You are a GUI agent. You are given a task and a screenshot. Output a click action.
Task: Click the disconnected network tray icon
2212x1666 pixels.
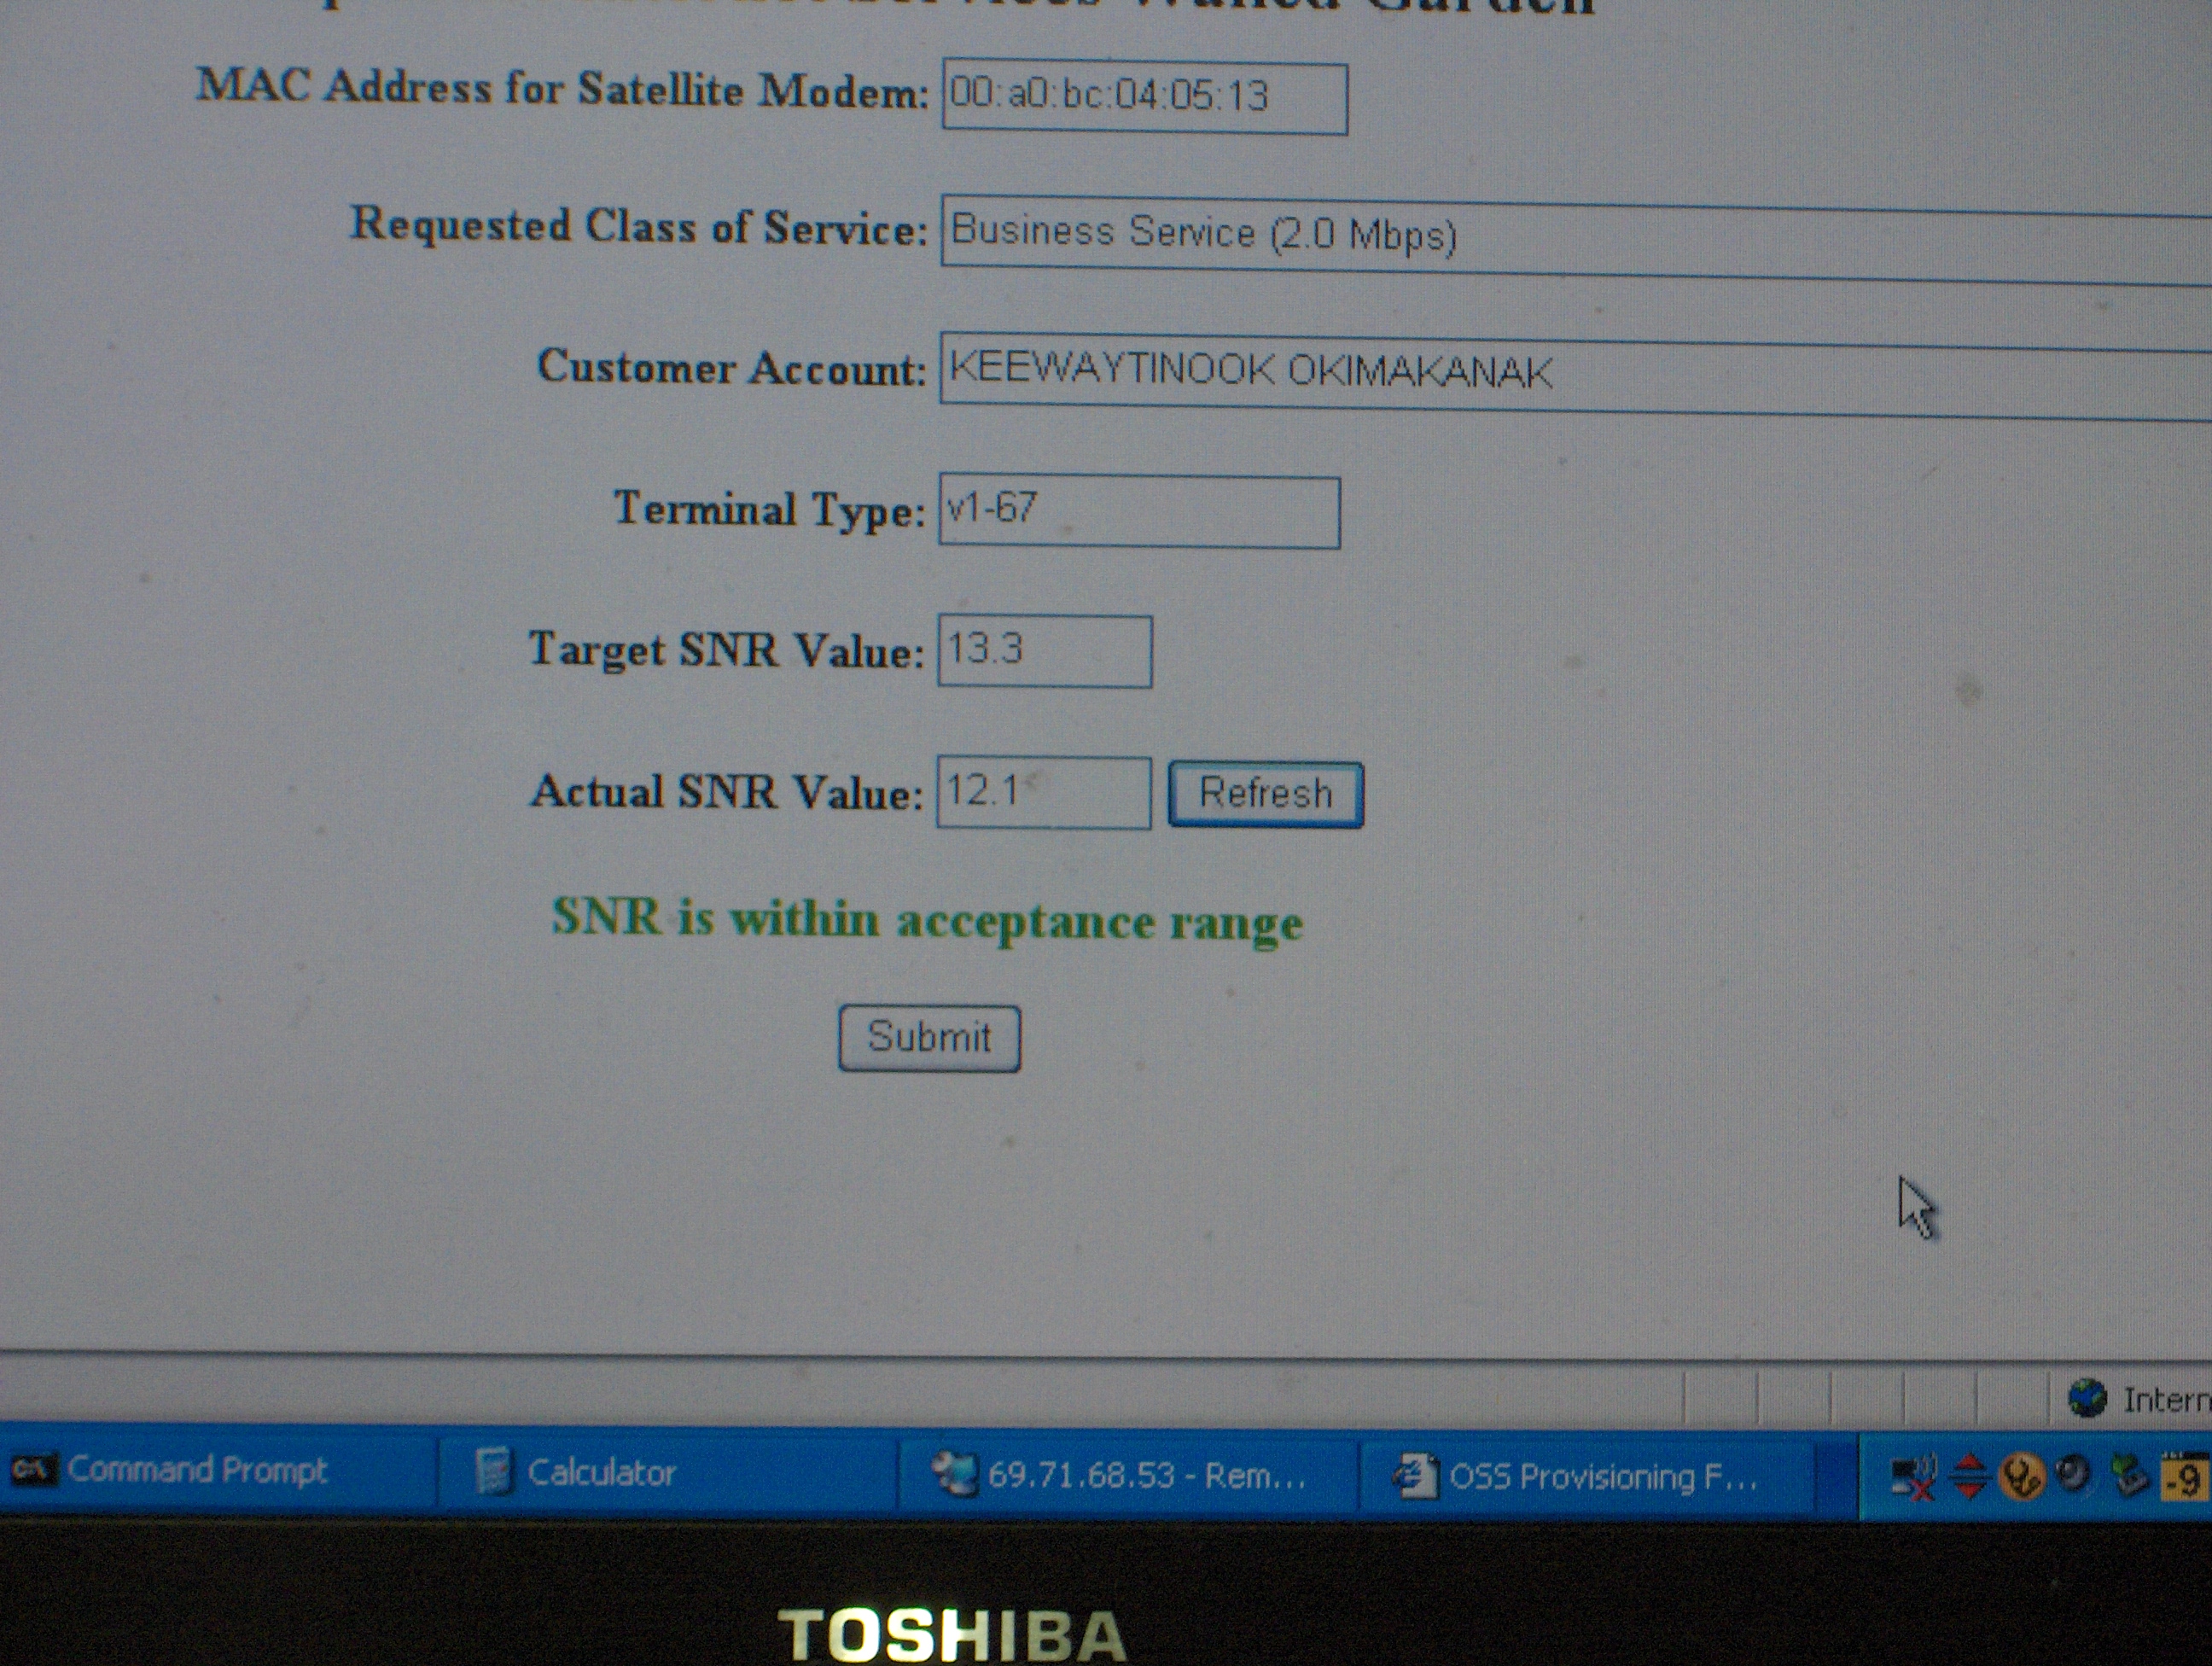(1911, 1478)
